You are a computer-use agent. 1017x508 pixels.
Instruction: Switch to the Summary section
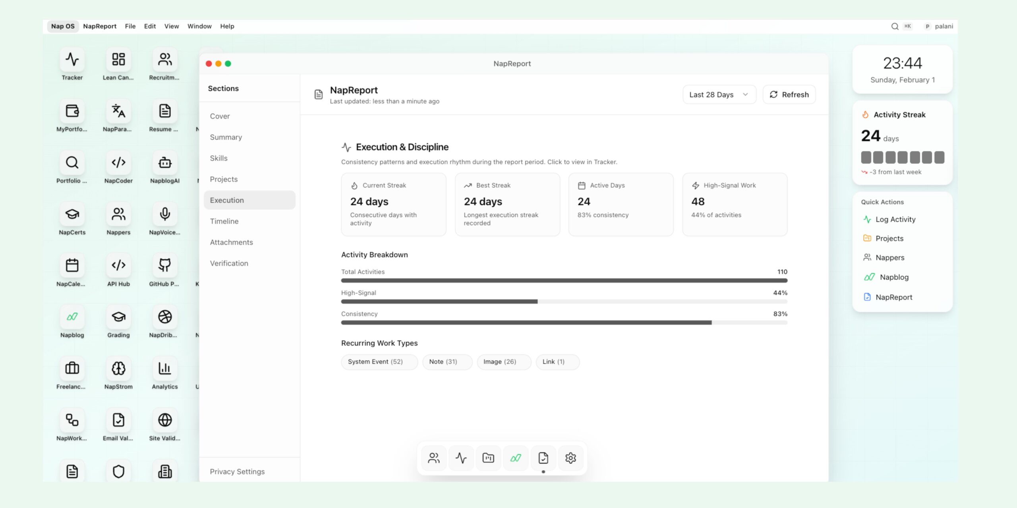(x=226, y=137)
